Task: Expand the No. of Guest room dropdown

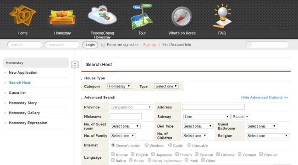Action: [x=125, y=126]
